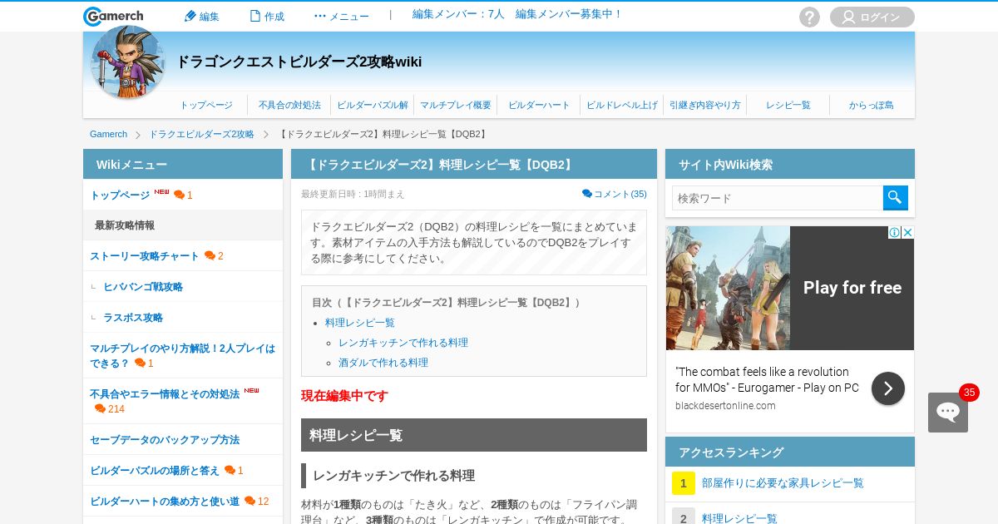Click the Dragon Quest Builders character avatar
998x524 pixels.
(127, 62)
